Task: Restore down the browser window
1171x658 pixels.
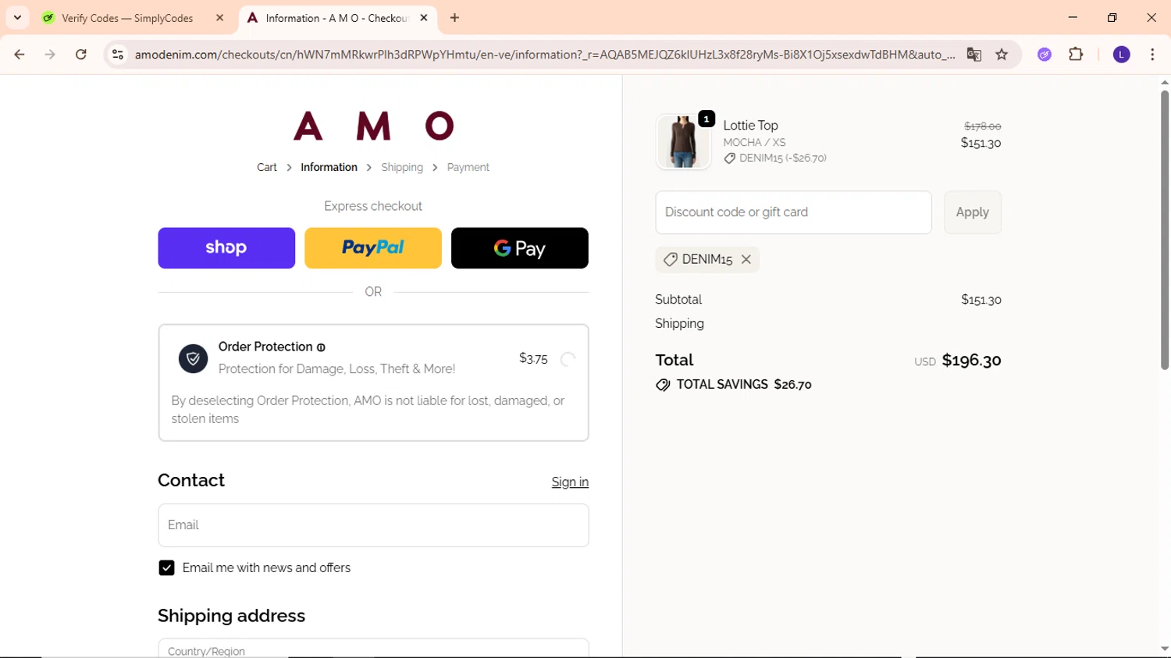Action: 1112,17
